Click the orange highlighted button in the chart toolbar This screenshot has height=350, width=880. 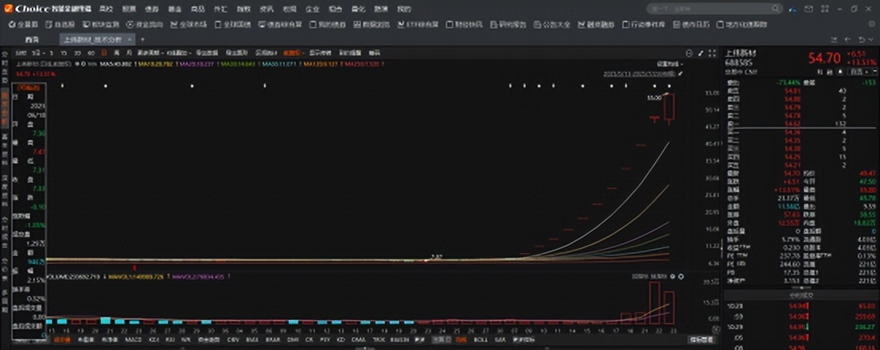(x=293, y=53)
